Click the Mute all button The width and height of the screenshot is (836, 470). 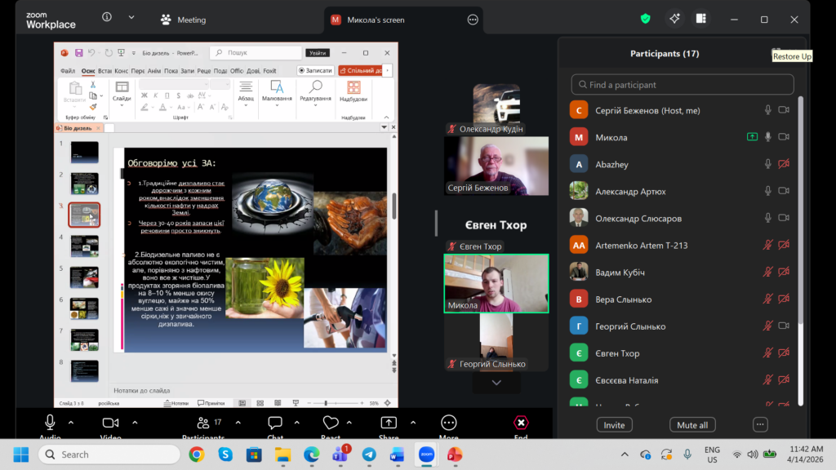click(x=692, y=425)
